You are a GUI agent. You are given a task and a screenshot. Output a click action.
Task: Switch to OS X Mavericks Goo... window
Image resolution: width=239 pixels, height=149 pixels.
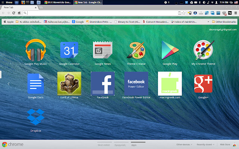(58, 2)
